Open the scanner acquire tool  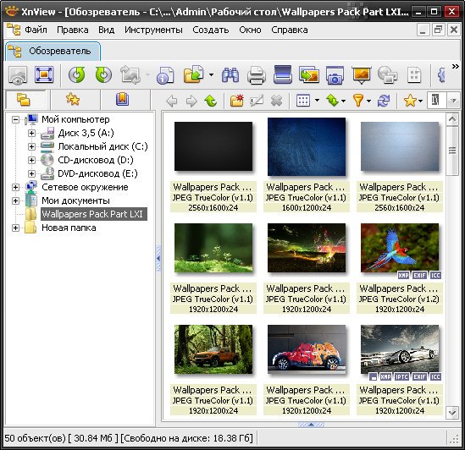click(x=283, y=74)
